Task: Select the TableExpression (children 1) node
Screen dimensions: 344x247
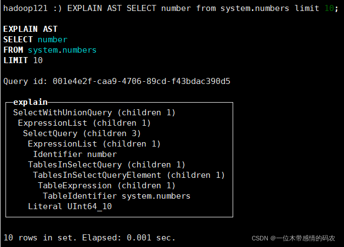Action: pyautogui.click(x=106, y=186)
